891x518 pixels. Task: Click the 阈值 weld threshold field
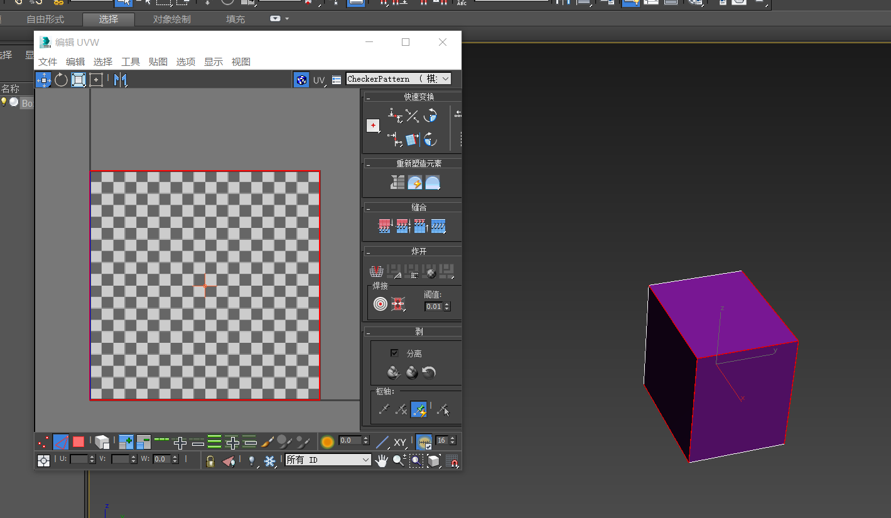click(x=434, y=307)
